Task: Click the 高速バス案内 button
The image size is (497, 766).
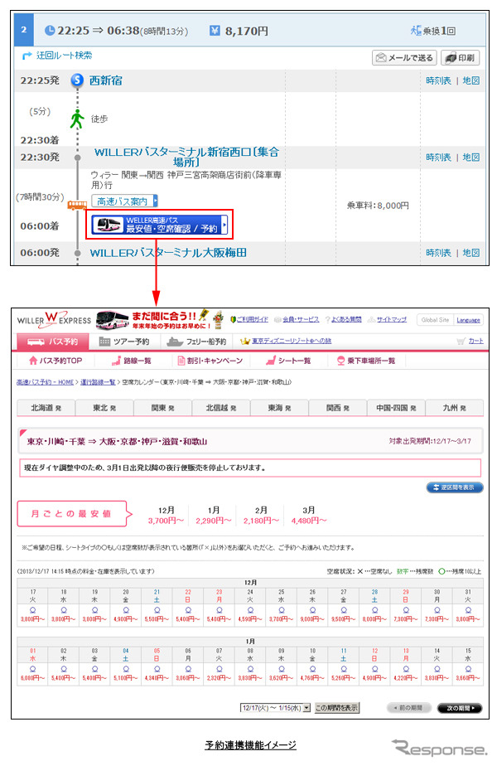Action: click(124, 201)
